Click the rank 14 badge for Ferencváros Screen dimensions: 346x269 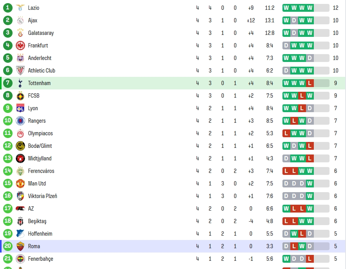pos(8,171)
